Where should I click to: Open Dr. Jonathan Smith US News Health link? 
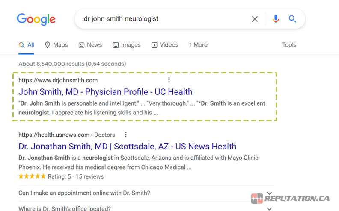(x=127, y=147)
